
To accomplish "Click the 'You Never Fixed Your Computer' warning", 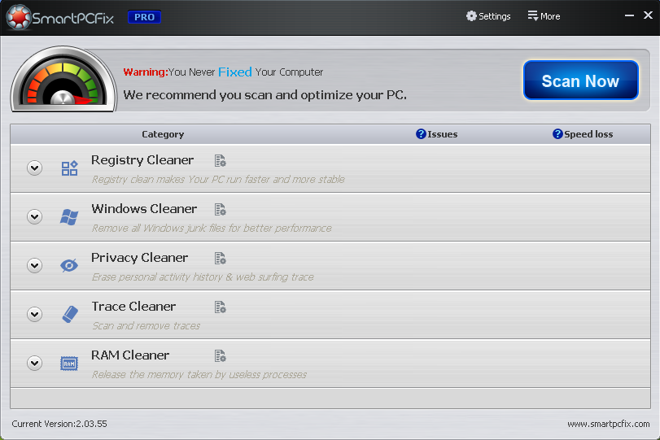I will pyautogui.click(x=223, y=72).
